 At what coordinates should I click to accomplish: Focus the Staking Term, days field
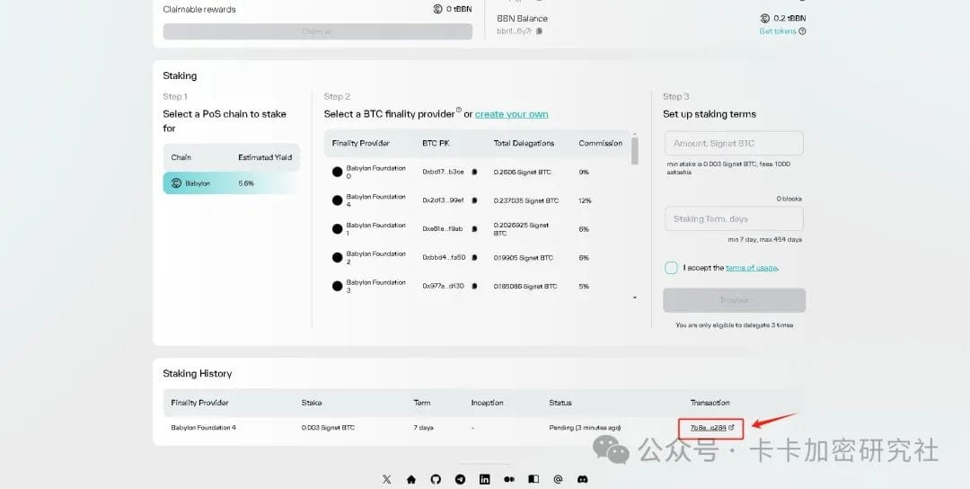(x=733, y=218)
